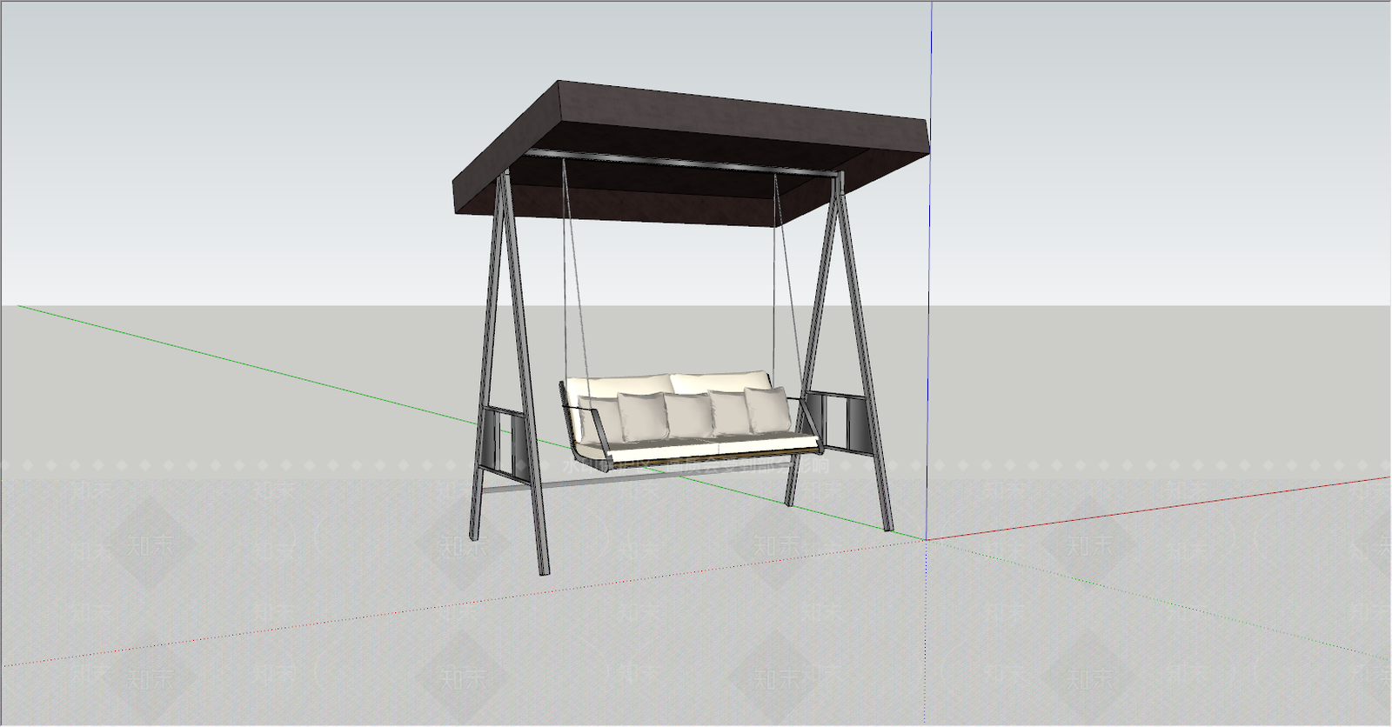This screenshot has height=727, width=1392.
Task: Pick the left back cushion of the swing seat
Action: (619, 385)
